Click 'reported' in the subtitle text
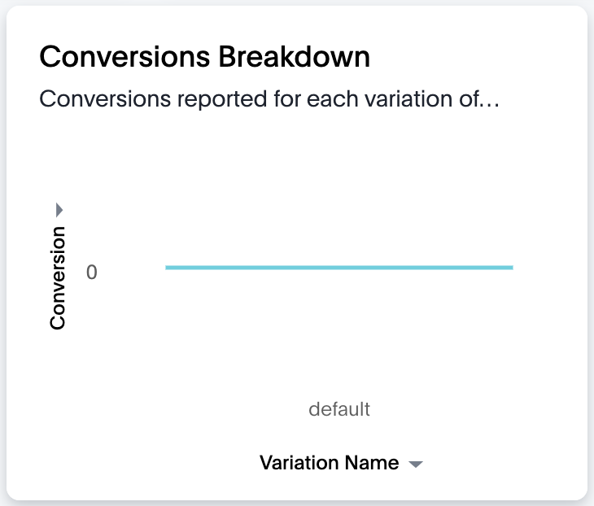 222,100
